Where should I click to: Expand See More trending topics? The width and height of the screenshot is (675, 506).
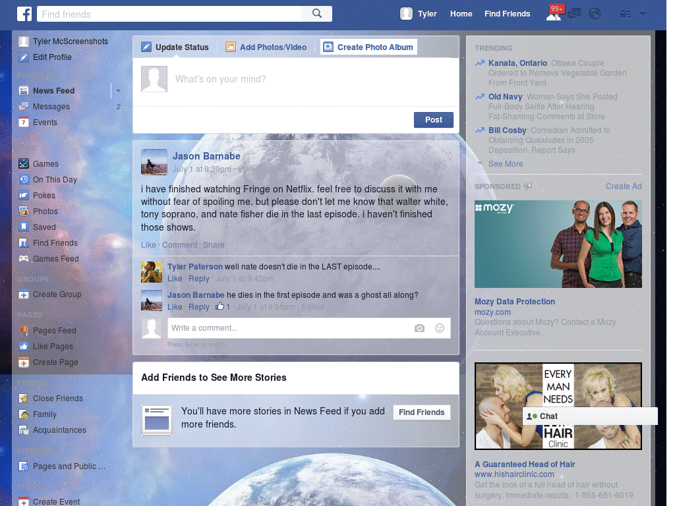[x=506, y=164]
